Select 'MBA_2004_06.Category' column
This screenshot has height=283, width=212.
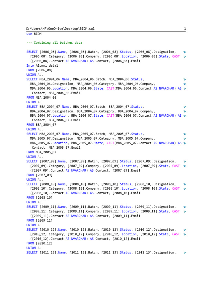(x=96, y=84)
